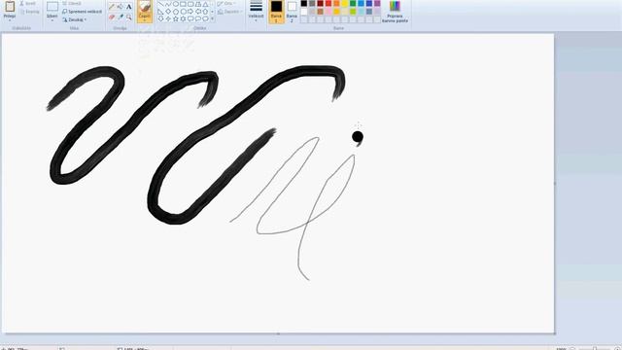Activate Barva 1 foreground color box
This screenshot has height=350, width=622.
(276, 12)
